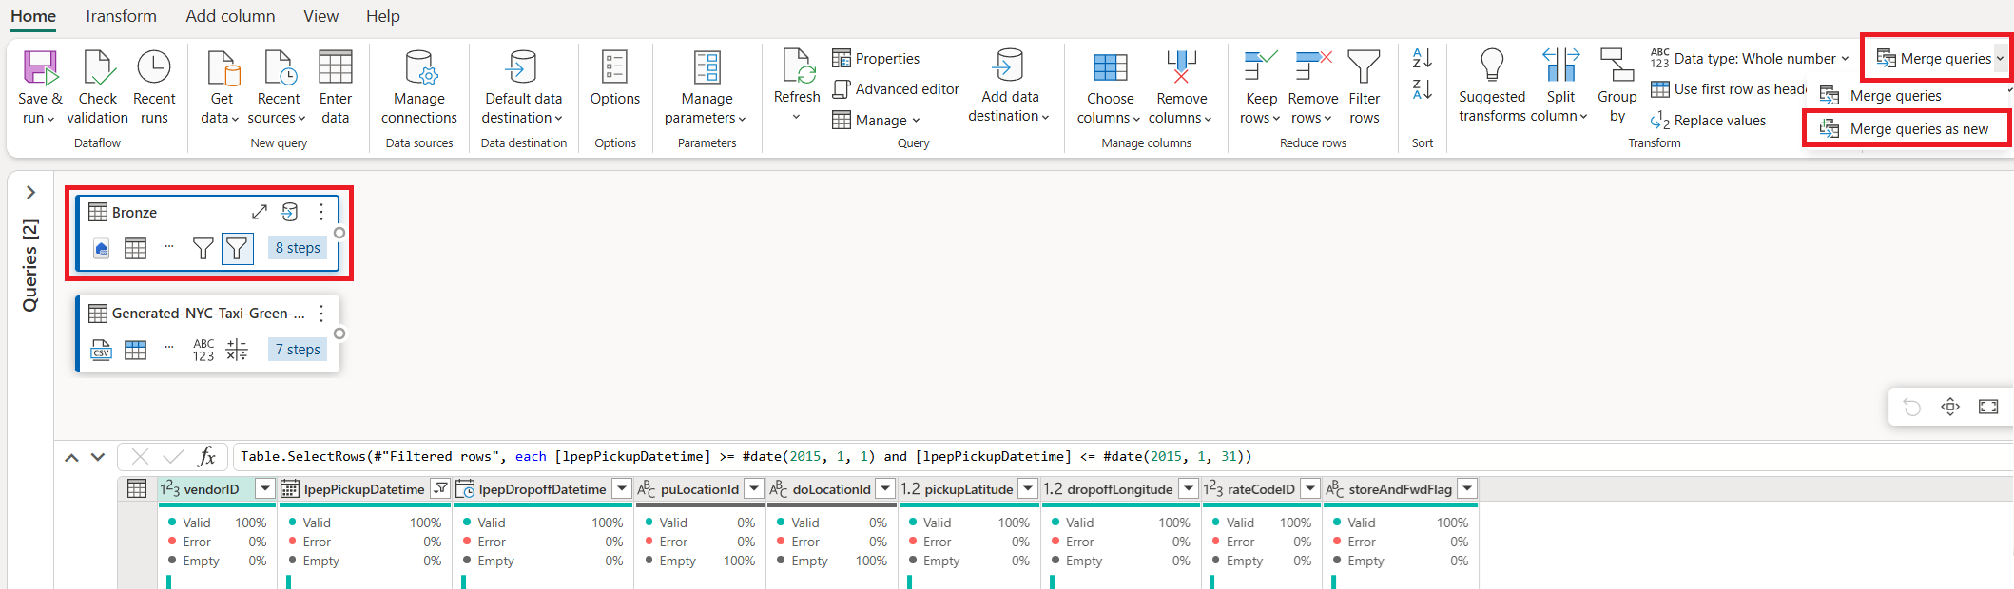
Task: Click in the formula bar text
Action: (746, 456)
